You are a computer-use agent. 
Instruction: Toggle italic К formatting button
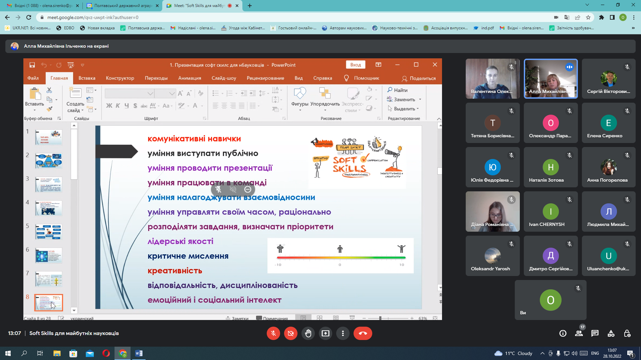[118, 106]
